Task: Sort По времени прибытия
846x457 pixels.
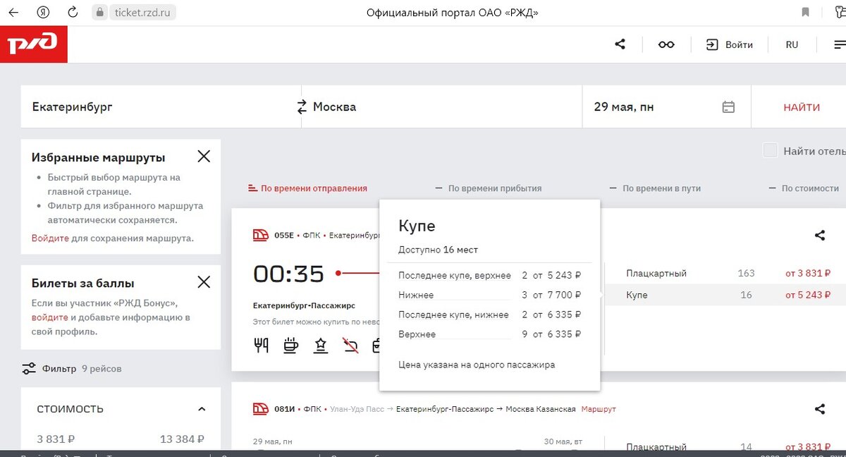Action: (x=489, y=188)
